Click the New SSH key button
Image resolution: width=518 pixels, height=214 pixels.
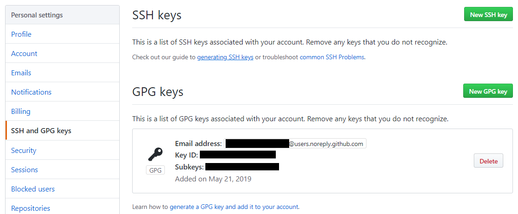488,15
